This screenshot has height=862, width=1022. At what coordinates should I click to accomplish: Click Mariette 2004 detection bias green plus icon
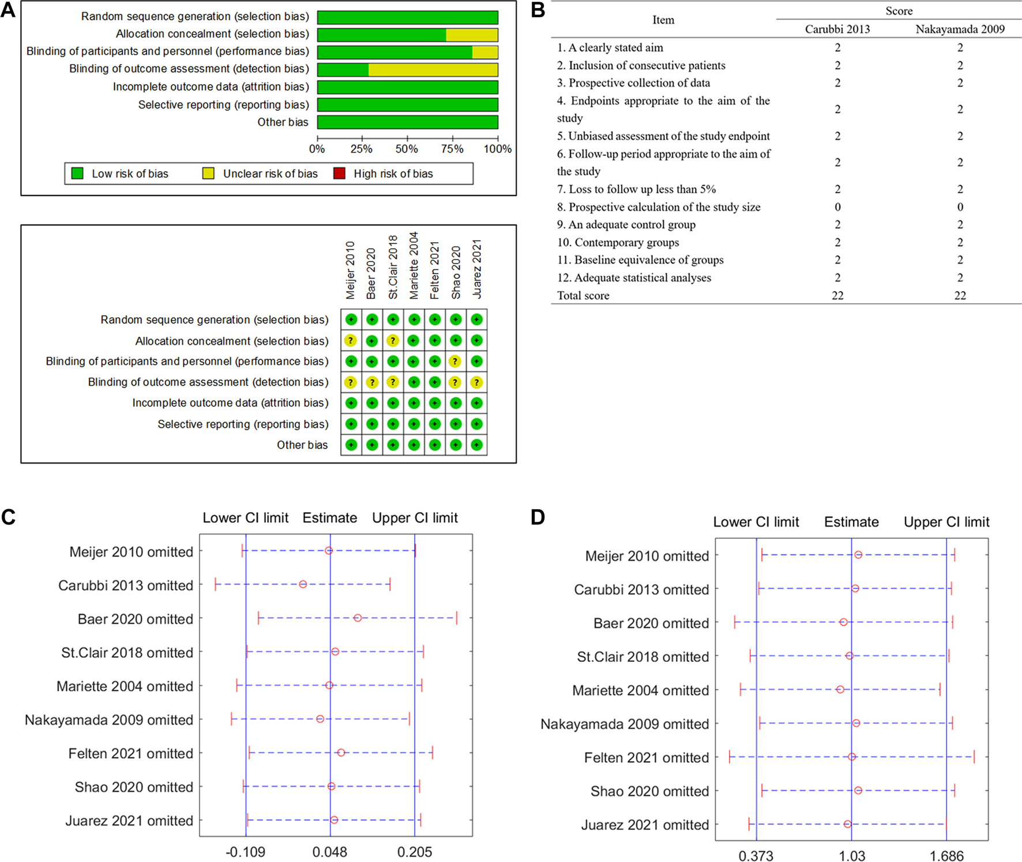[x=414, y=382]
